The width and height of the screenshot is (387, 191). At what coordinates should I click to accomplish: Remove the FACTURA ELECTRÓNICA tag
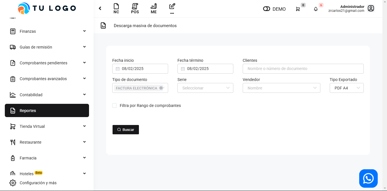point(161,88)
